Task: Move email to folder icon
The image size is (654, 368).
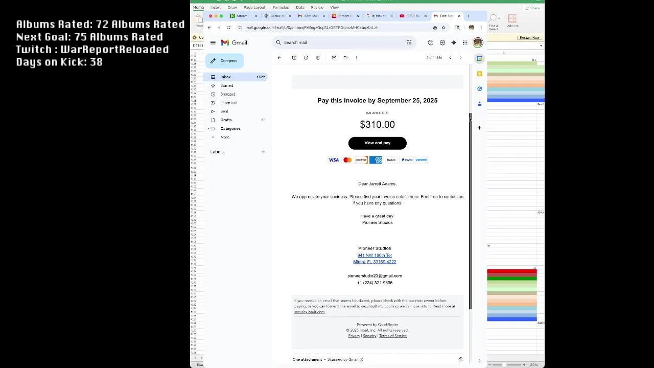Action: click(x=346, y=58)
